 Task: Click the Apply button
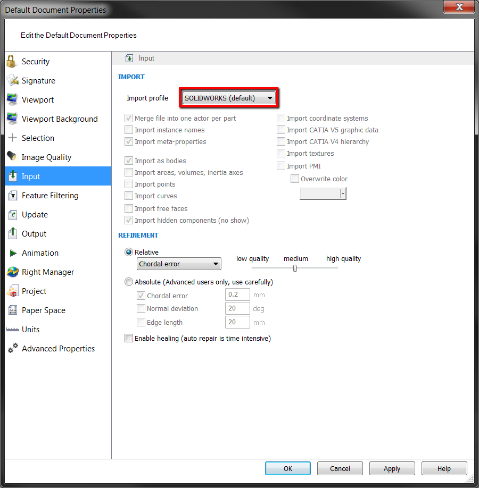click(x=392, y=468)
